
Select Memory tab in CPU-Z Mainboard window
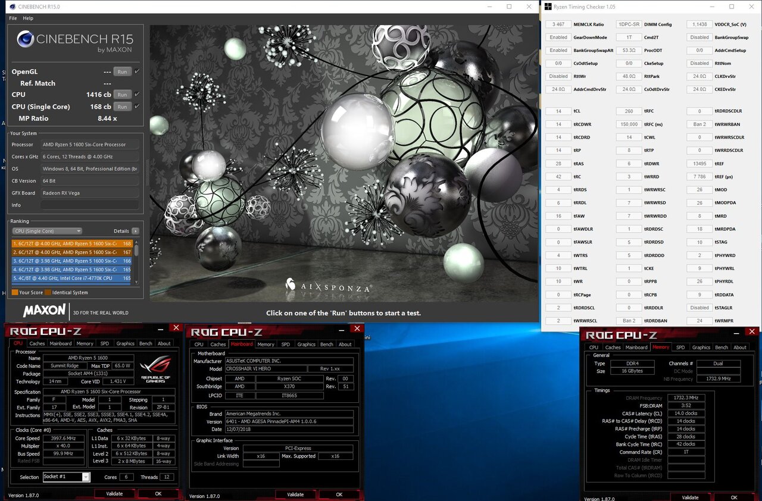coord(266,344)
